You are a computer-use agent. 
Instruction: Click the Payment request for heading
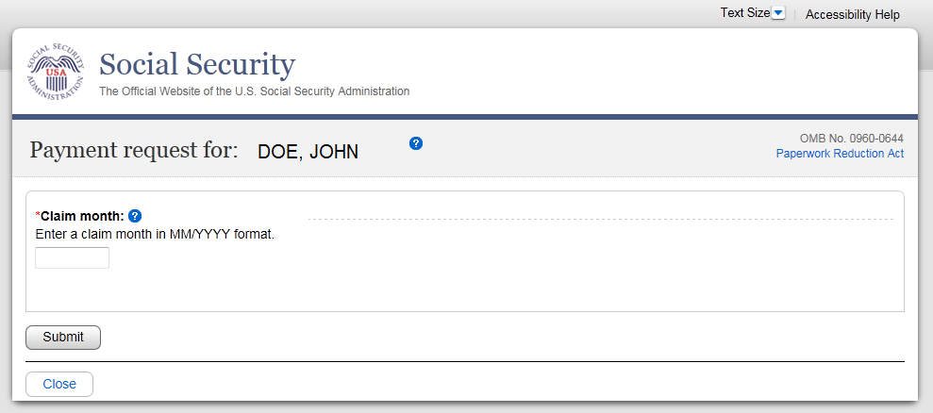pyautogui.click(x=134, y=150)
